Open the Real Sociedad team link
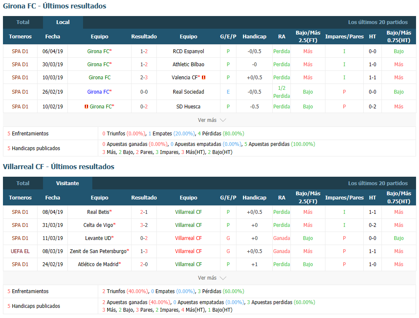 click(188, 92)
